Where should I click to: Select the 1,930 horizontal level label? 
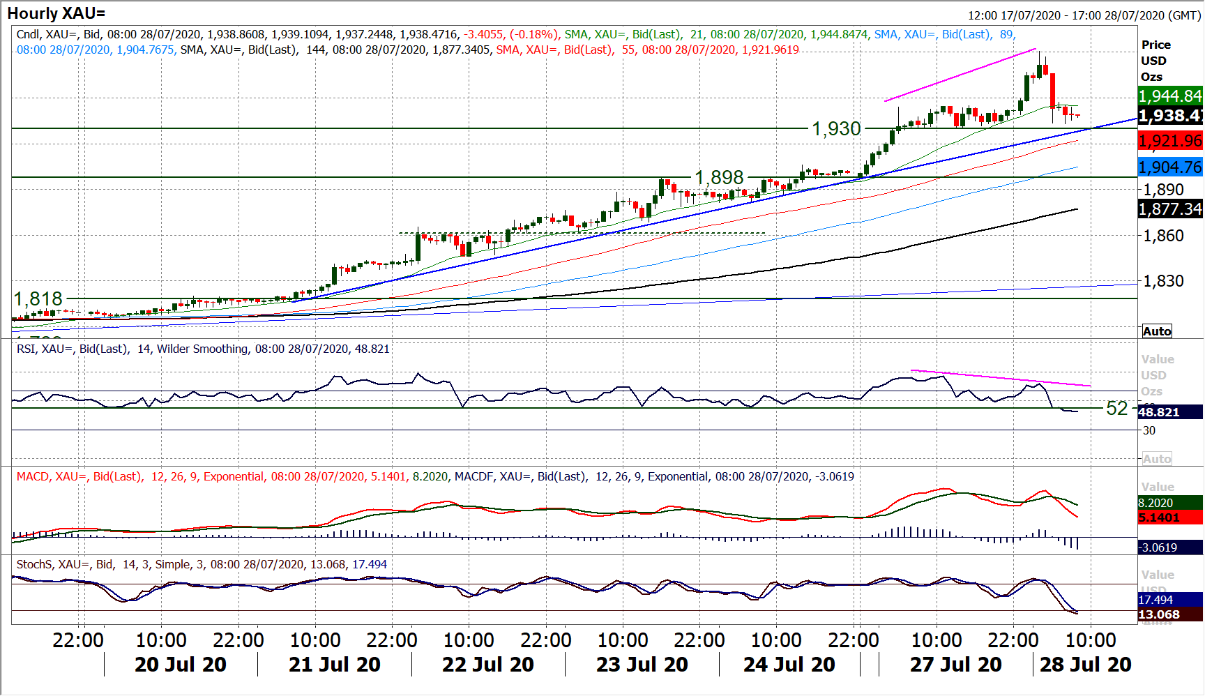[836, 129]
